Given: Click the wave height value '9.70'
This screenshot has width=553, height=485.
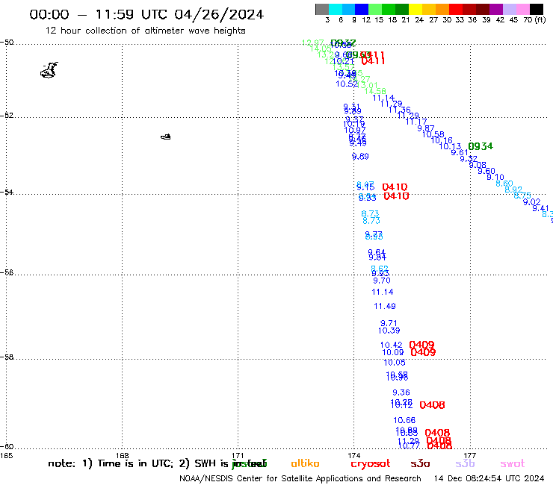Looking at the screenshot, I should click(x=382, y=281).
